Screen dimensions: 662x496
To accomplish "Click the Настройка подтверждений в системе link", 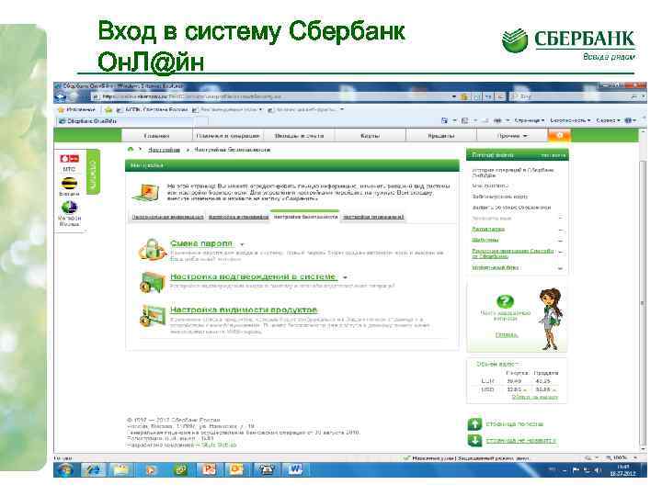I will click(x=254, y=276).
